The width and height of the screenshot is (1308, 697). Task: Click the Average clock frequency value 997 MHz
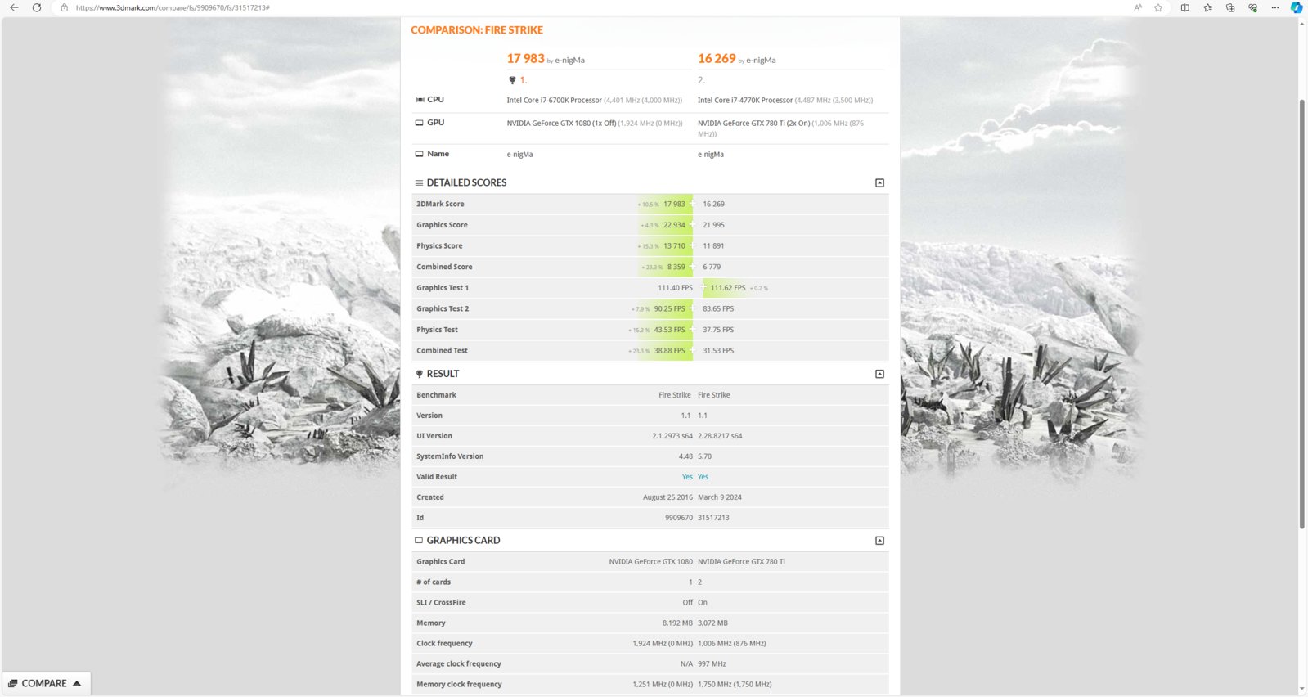712,664
